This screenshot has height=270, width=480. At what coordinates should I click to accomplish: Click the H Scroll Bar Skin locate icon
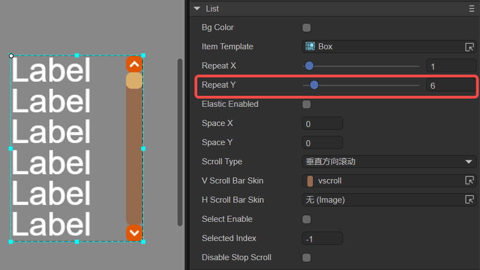pos(469,200)
